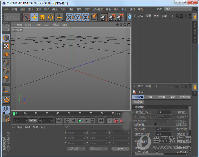Switch to Texture mode checkerboard icon
Screen dimensions: 199x157
6,46
